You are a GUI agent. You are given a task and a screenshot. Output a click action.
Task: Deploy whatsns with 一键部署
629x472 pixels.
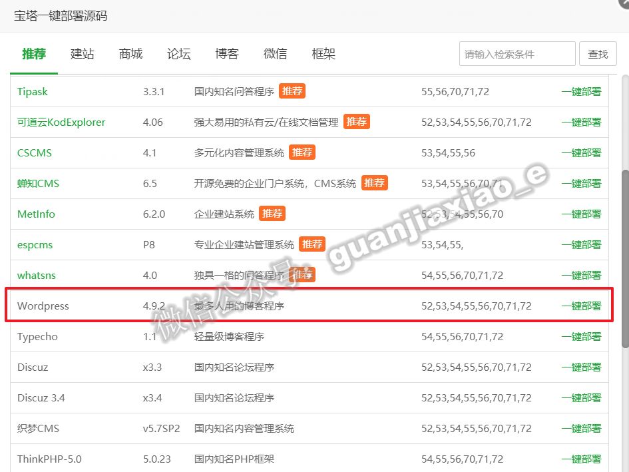(581, 276)
